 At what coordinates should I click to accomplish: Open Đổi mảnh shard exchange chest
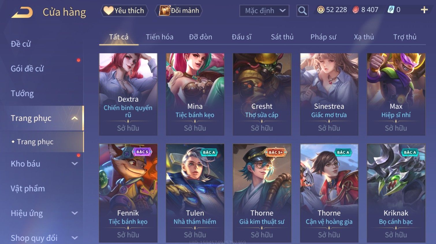178,11
